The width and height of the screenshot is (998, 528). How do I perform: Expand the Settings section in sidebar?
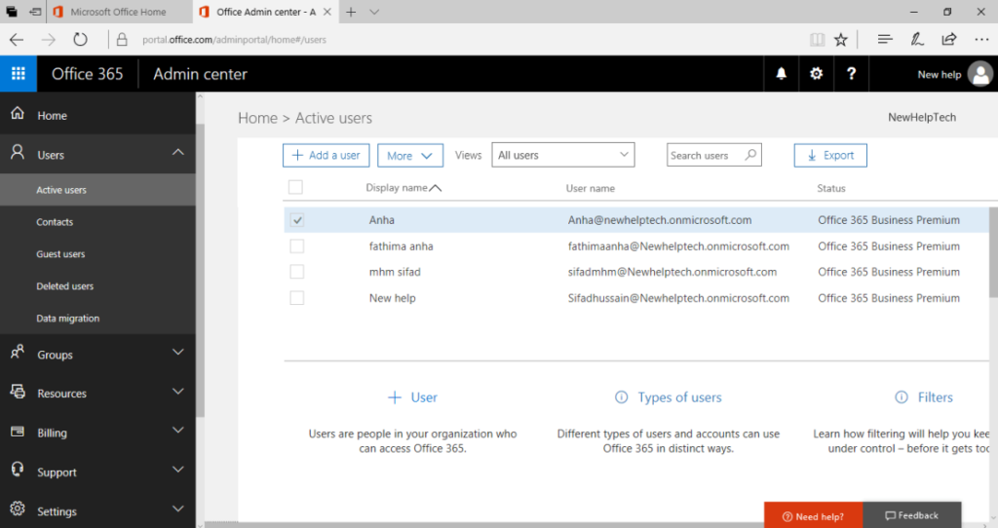(x=178, y=509)
